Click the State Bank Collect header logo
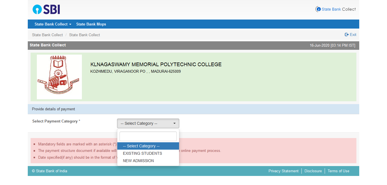 coord(335,9)
